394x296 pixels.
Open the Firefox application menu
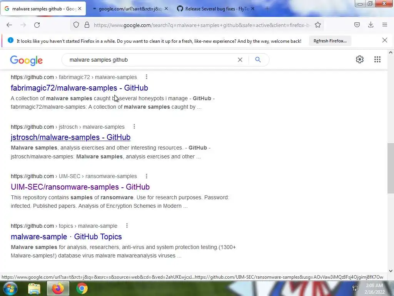click(385, 25)
